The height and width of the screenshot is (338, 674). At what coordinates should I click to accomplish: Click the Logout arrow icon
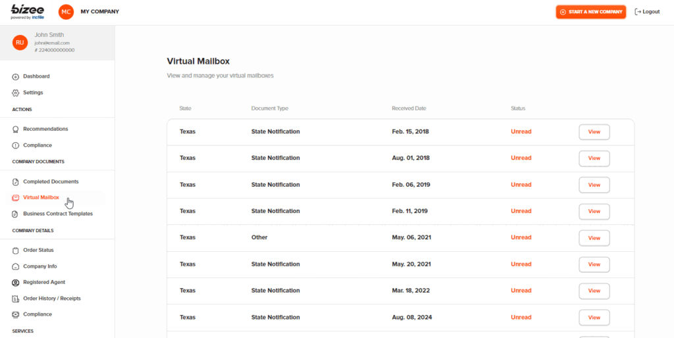pos(638,12)
